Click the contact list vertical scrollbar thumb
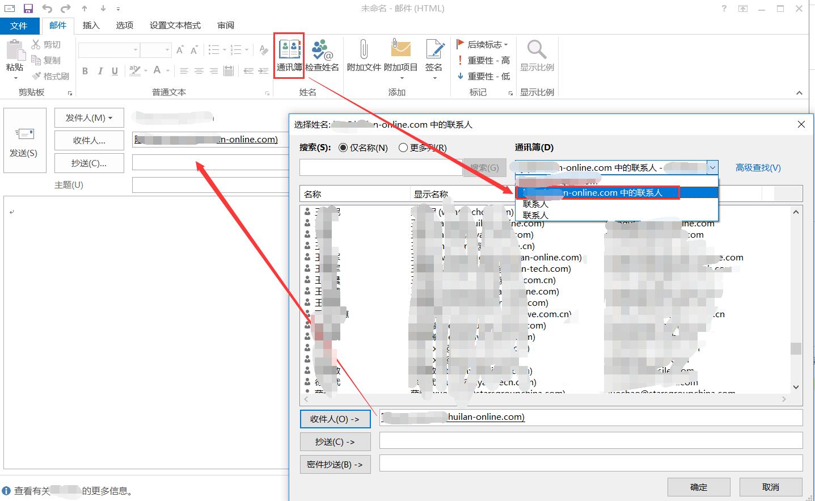Viewport: 815px width, 501px height. [x=796, y=348]
